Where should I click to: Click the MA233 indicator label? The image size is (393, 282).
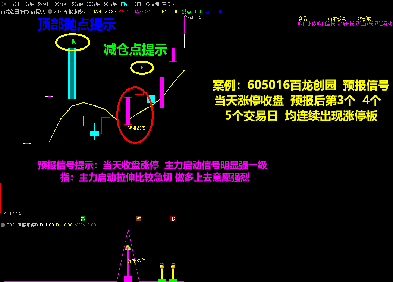click(x=144, y=12)
